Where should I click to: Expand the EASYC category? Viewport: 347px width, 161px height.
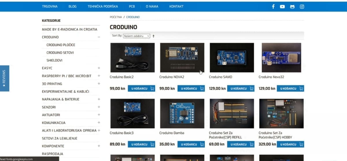pos(99,68)
